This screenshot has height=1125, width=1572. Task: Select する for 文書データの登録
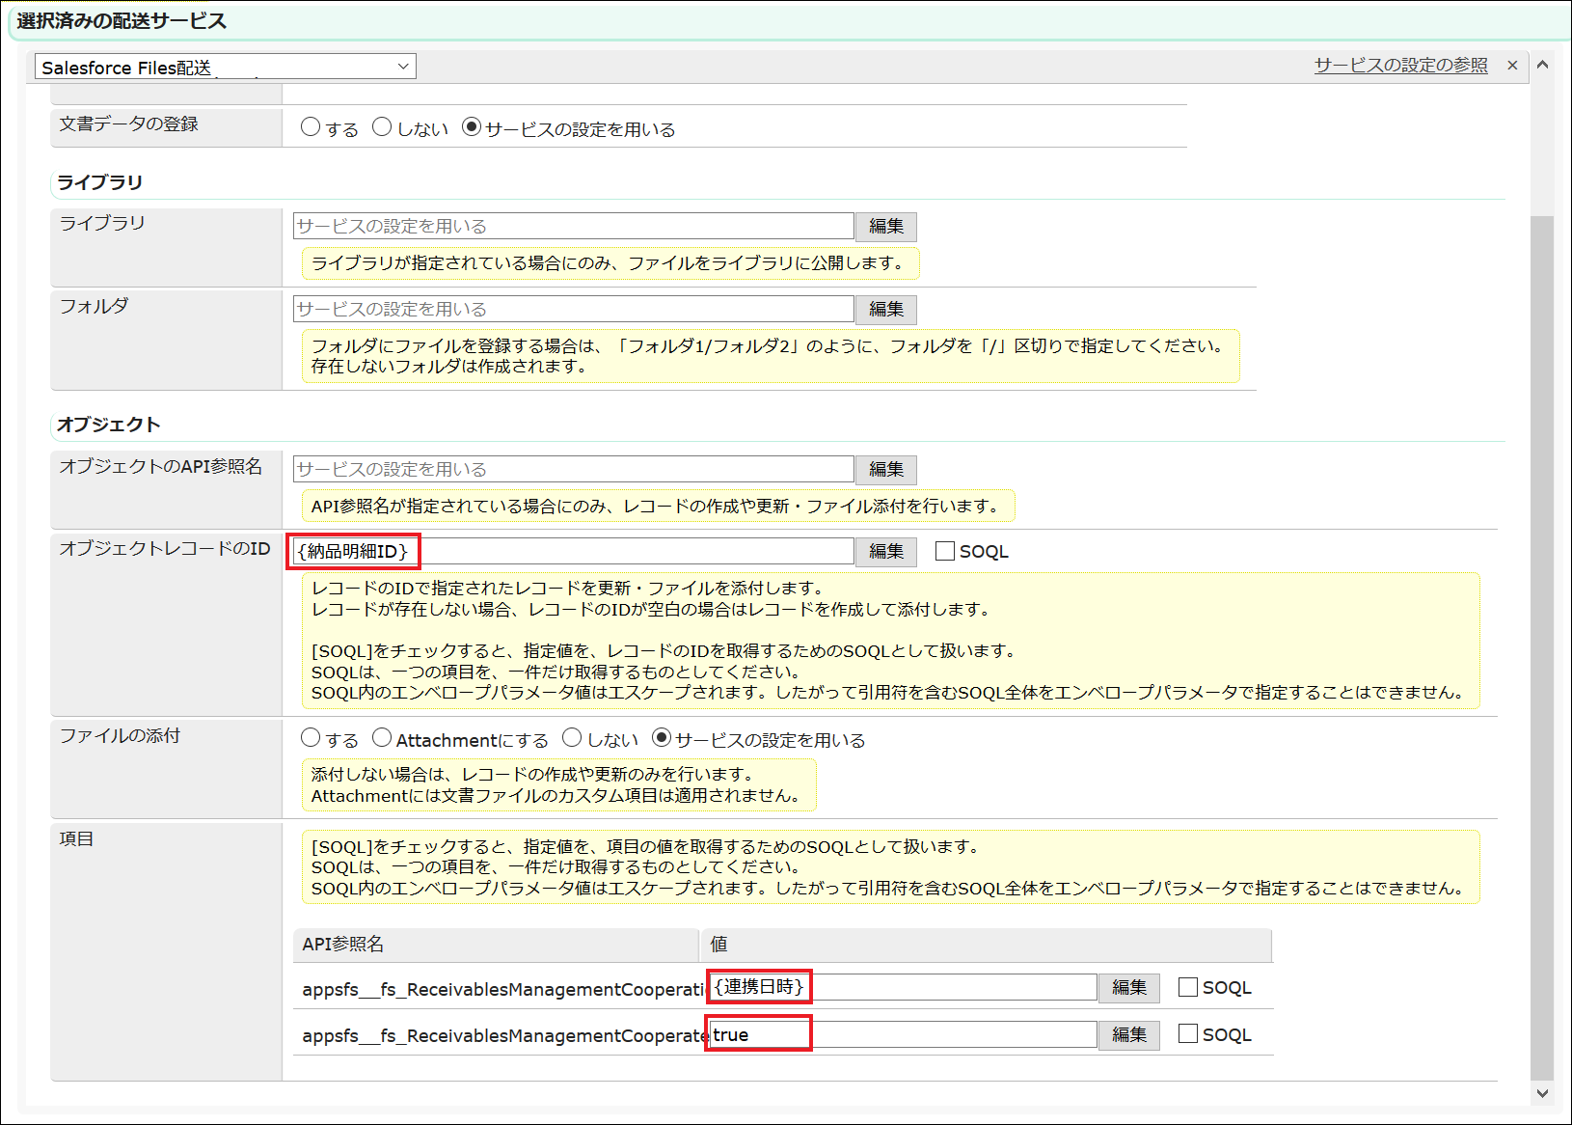click(311, 127)
